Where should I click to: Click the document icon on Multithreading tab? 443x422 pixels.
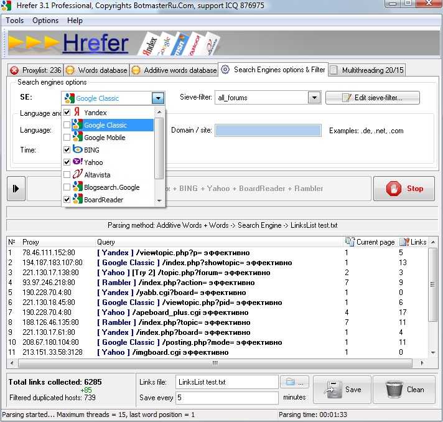[x=333, y=70]
